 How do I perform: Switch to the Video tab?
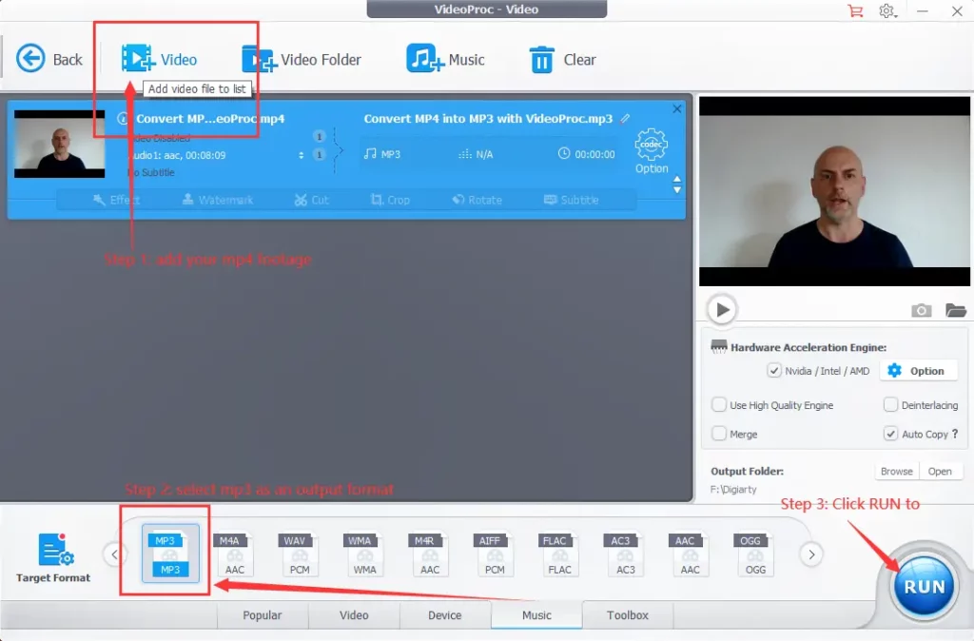click(x=354, y=615)
